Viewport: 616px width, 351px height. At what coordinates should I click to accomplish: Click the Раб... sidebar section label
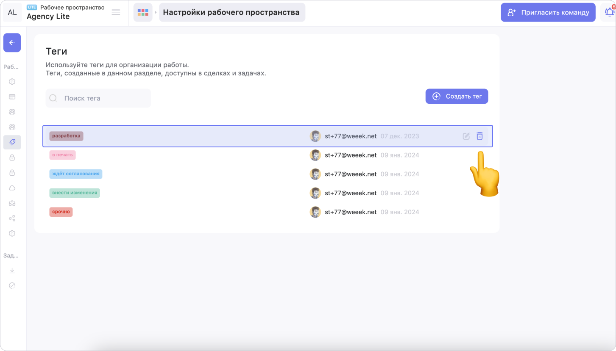(11, 67)
